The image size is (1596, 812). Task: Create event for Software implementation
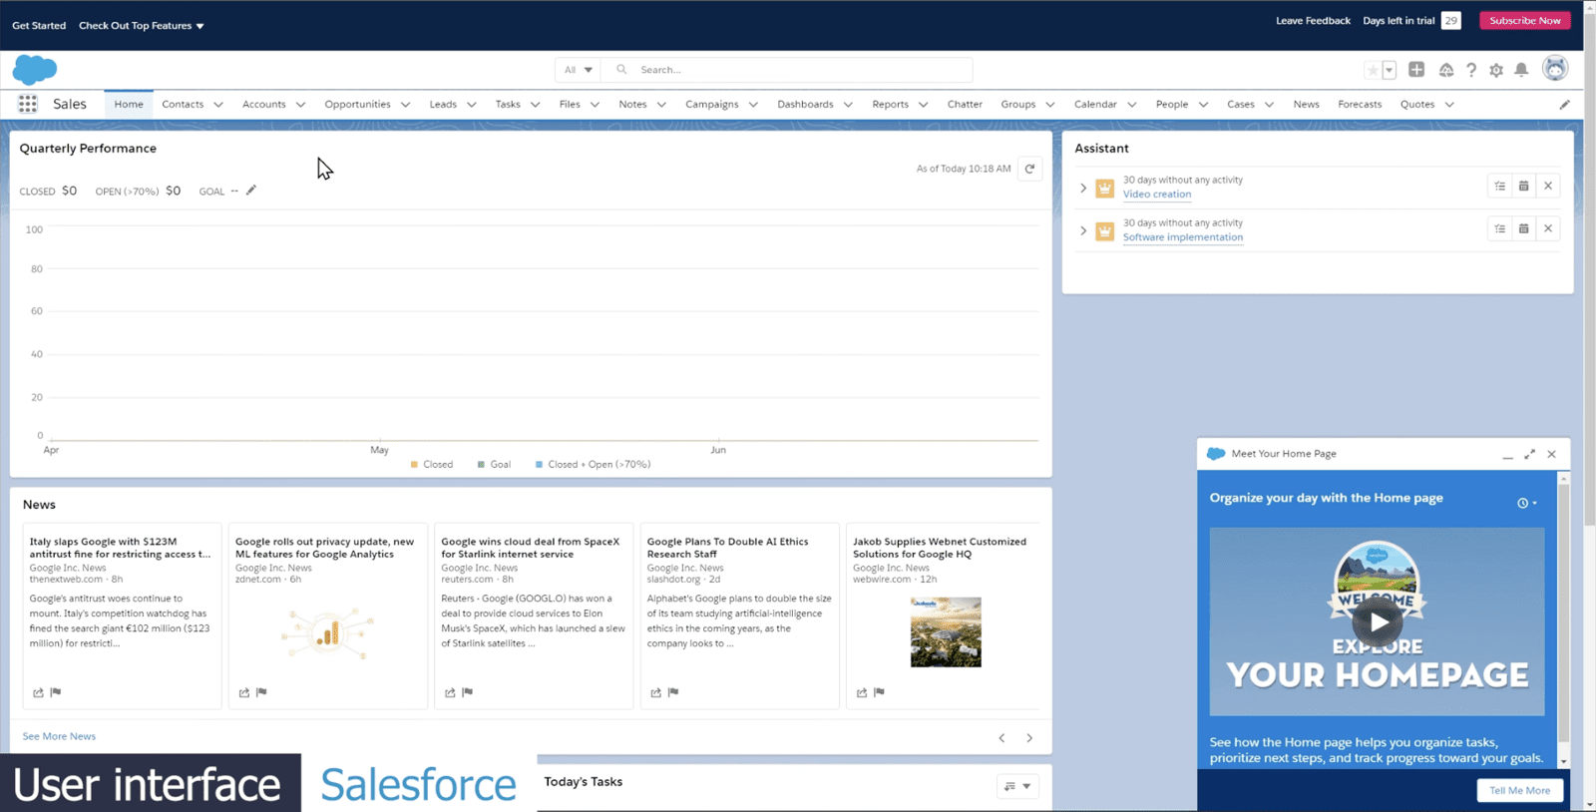click(x=1524, y=228)
